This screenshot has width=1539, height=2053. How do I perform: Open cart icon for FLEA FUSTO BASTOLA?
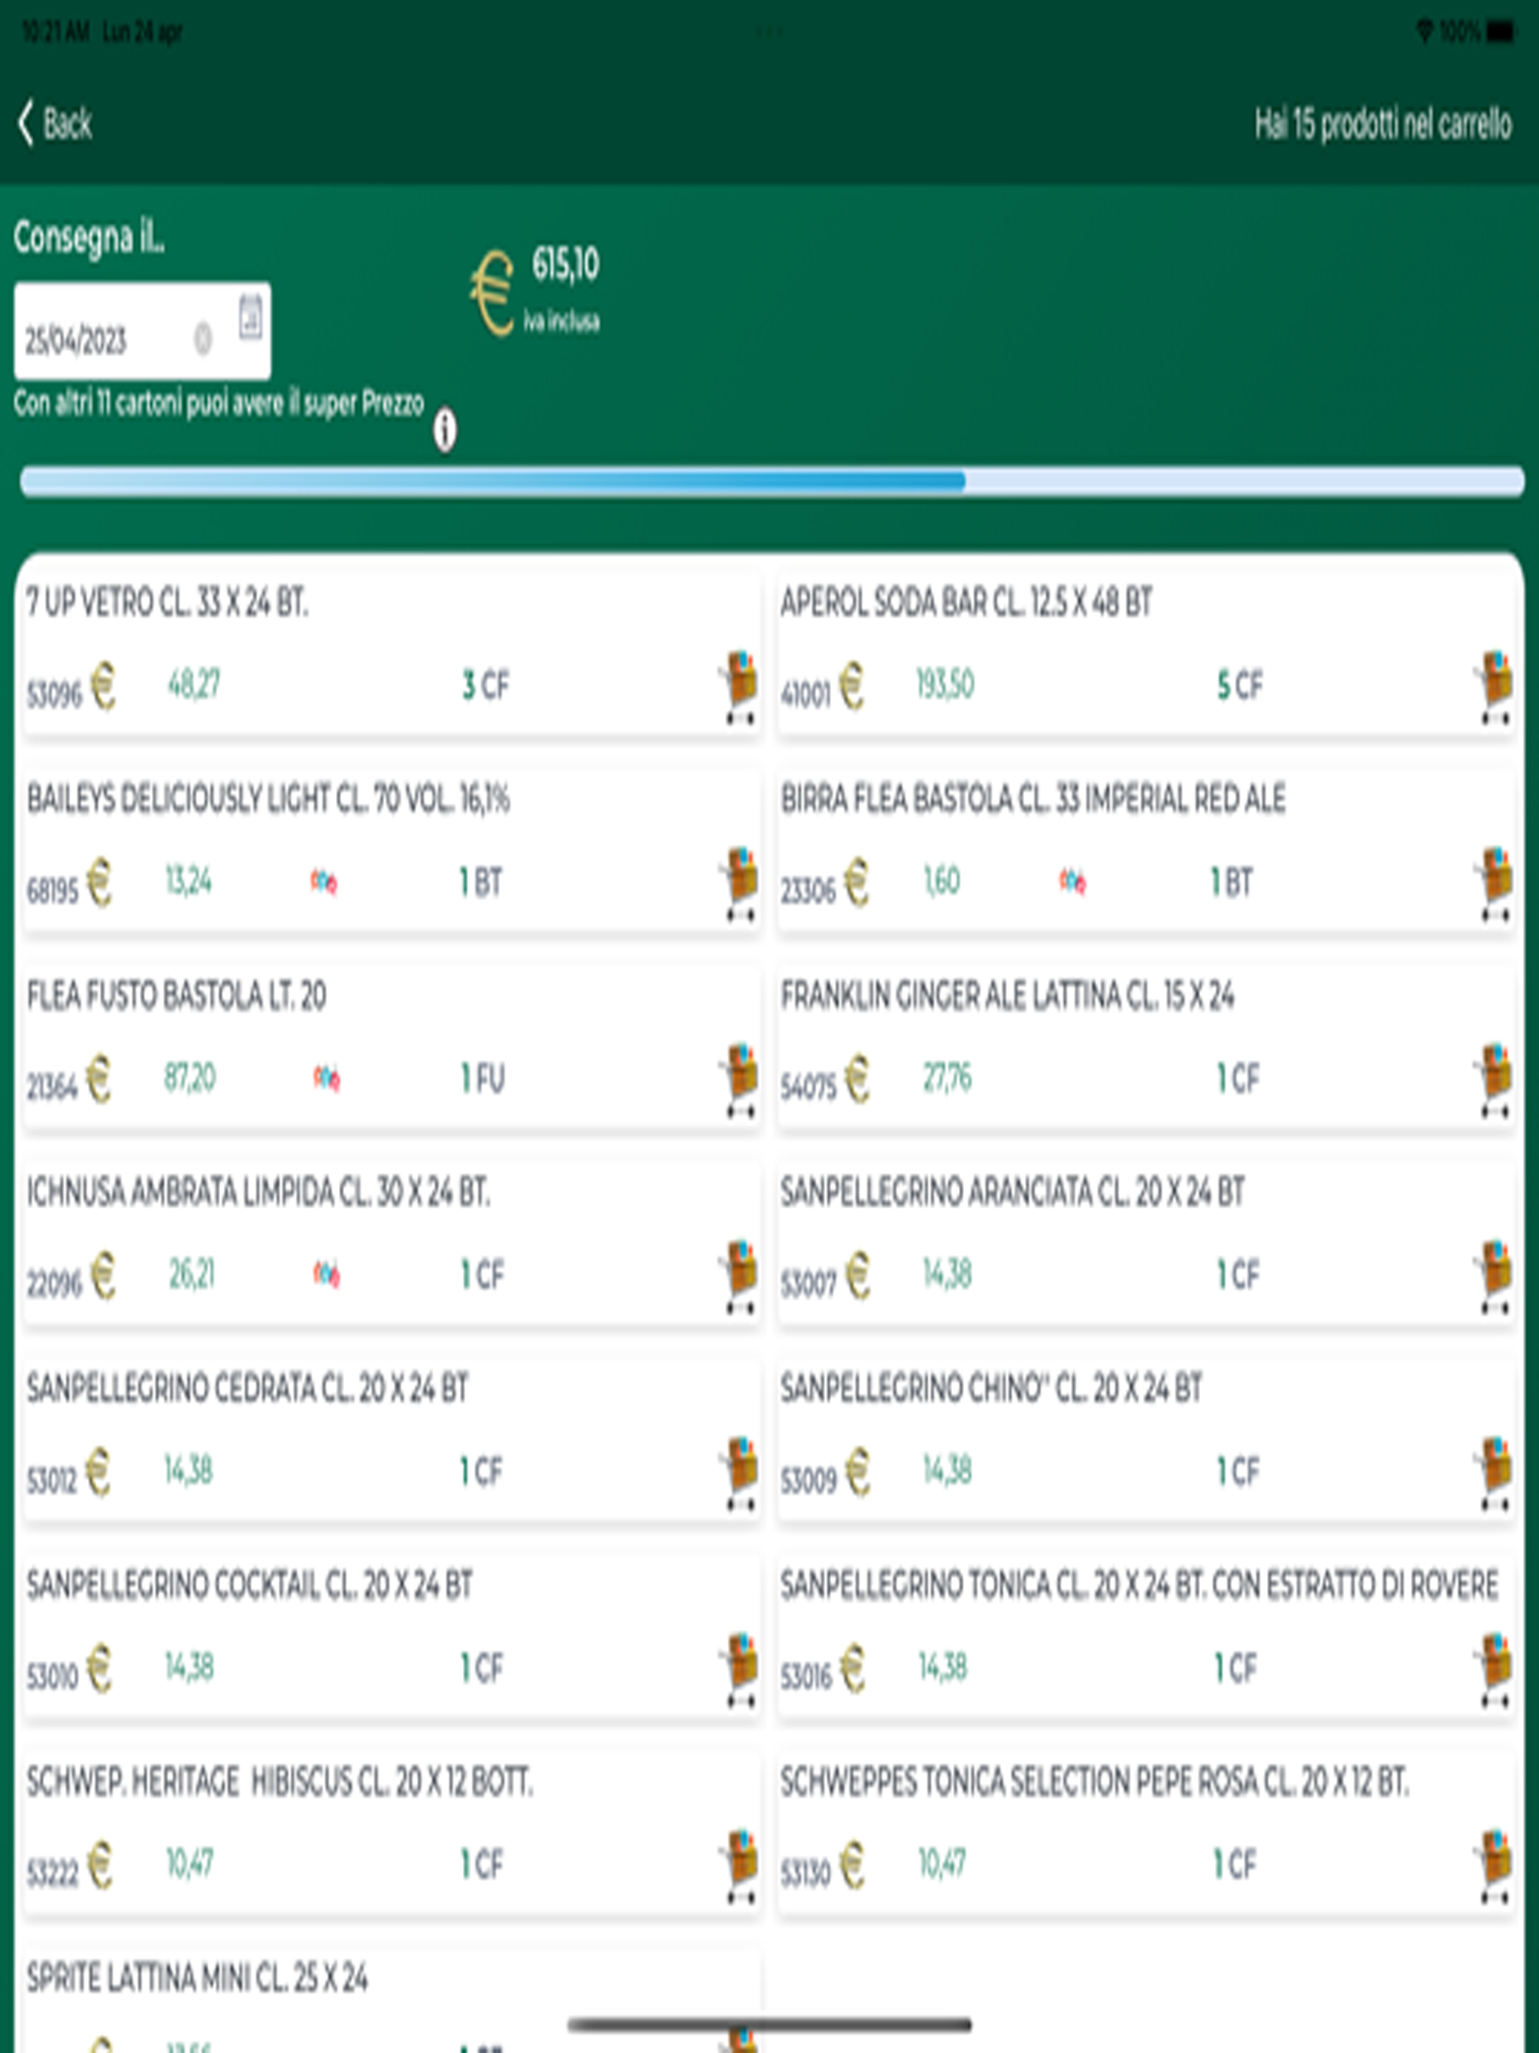739,1081
